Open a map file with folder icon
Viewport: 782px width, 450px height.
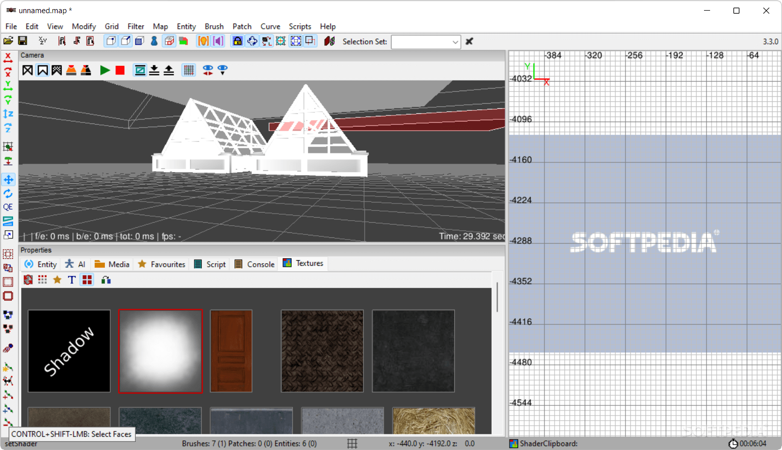(8, 41)
